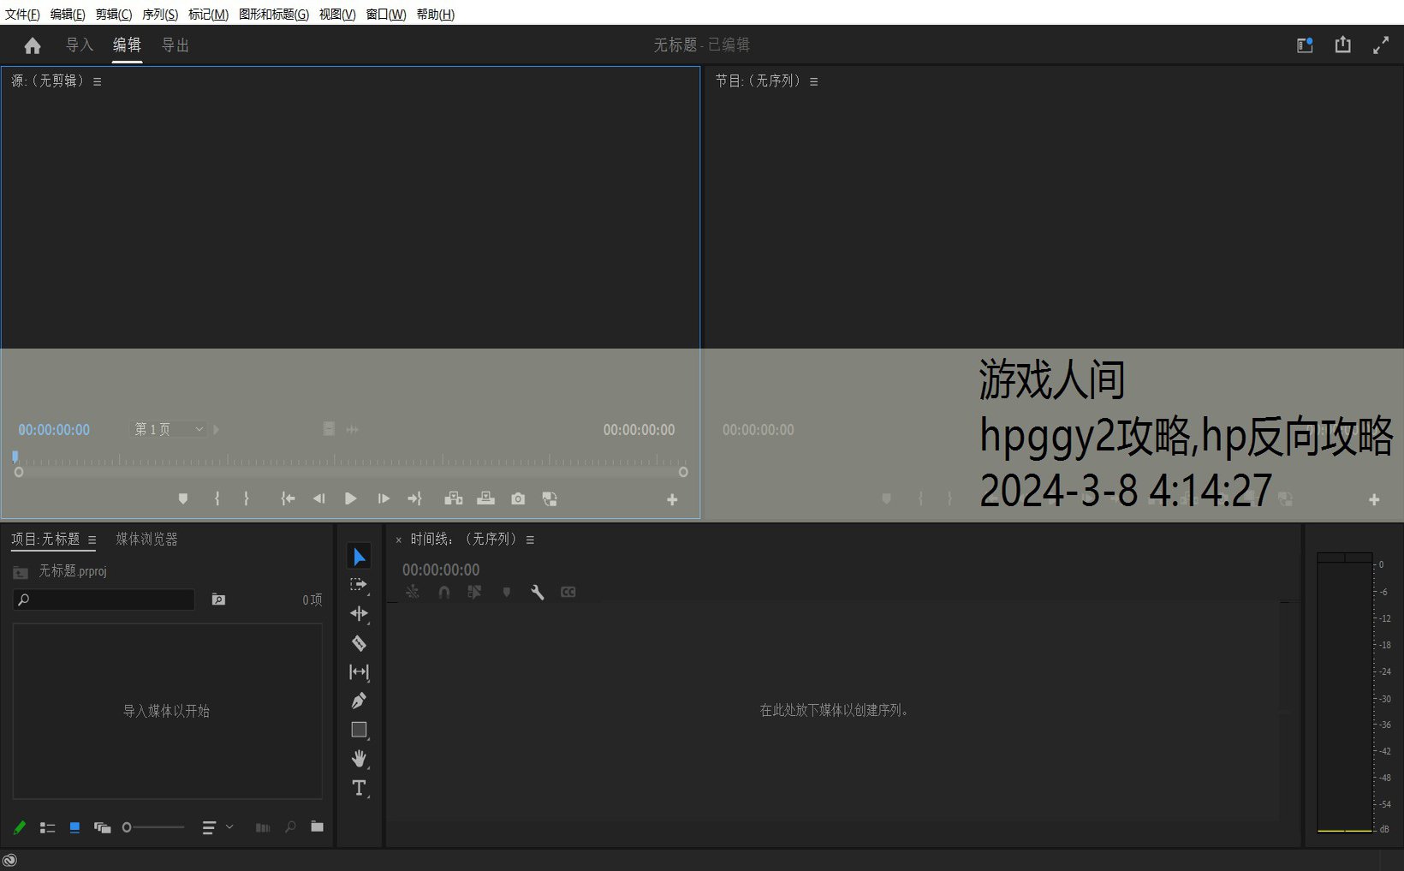Click the next page arrow beside 第 1 页
The height and width of the screenshot is (871, 1404).
click(217, 429)
